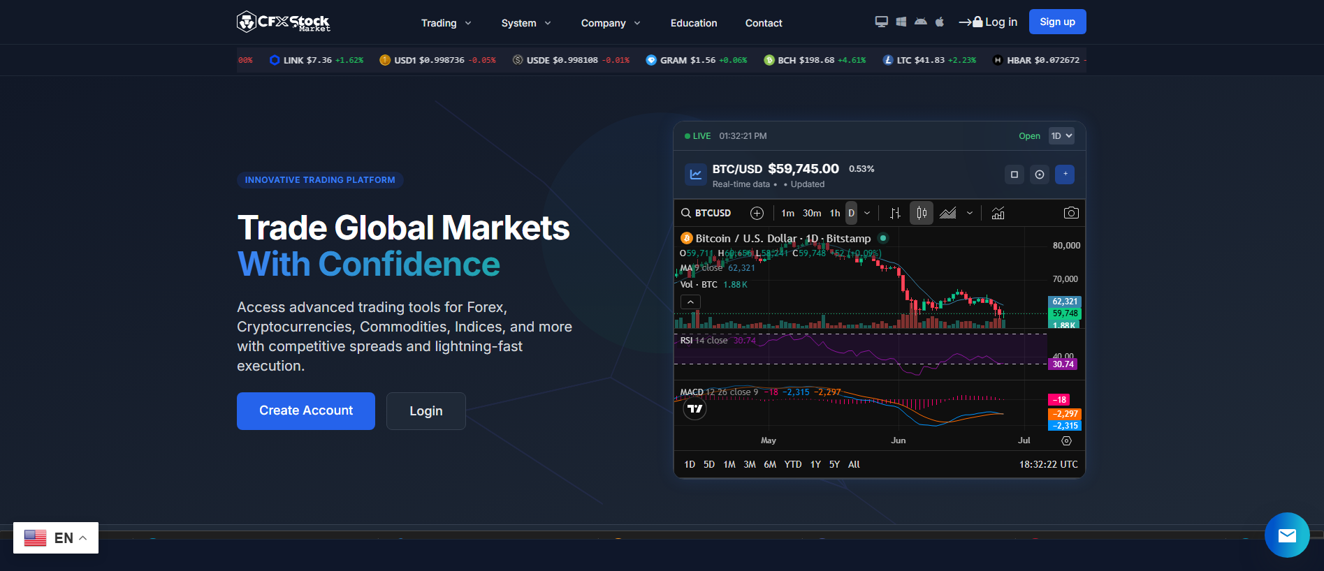Choose the Apple download icon
The height and width of the screenshot is (571, 1324).
tap(940, 22)
